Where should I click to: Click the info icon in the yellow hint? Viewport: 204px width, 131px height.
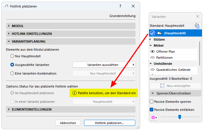pos(75,93)
